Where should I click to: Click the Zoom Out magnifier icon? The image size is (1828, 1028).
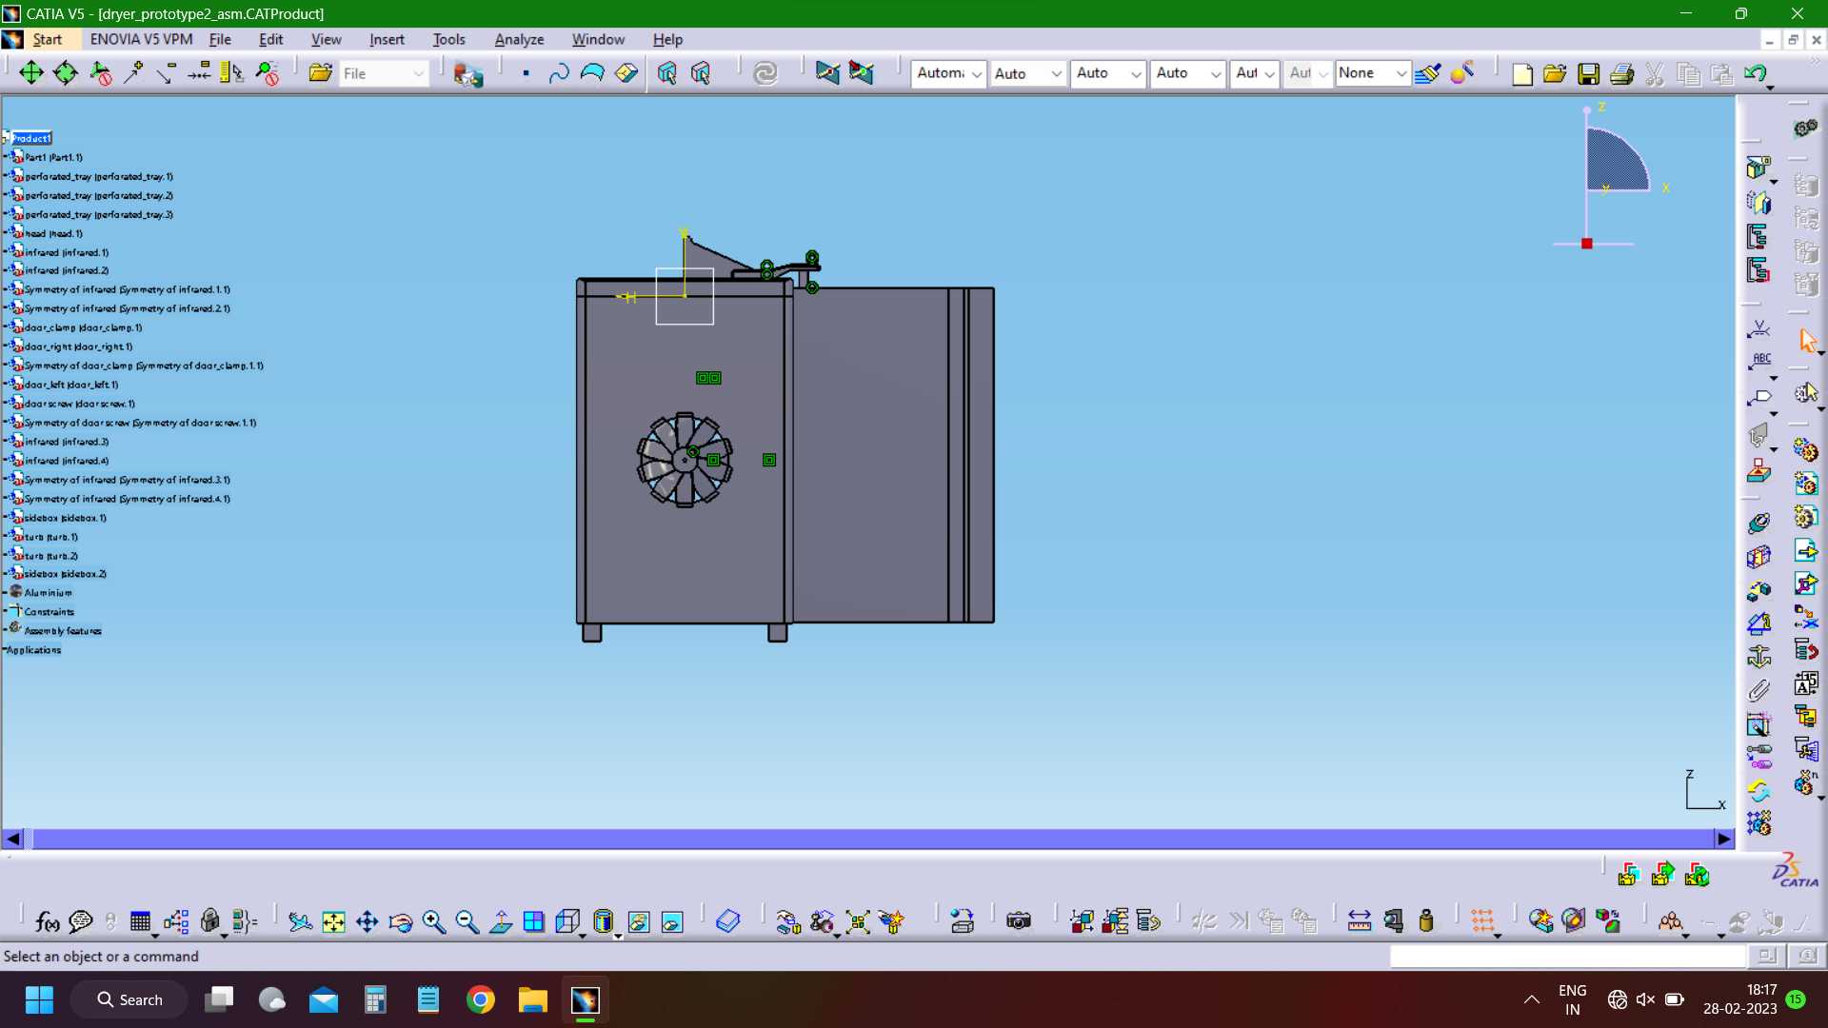click(467, 921)
